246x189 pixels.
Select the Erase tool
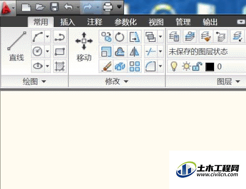pos(106,66)
